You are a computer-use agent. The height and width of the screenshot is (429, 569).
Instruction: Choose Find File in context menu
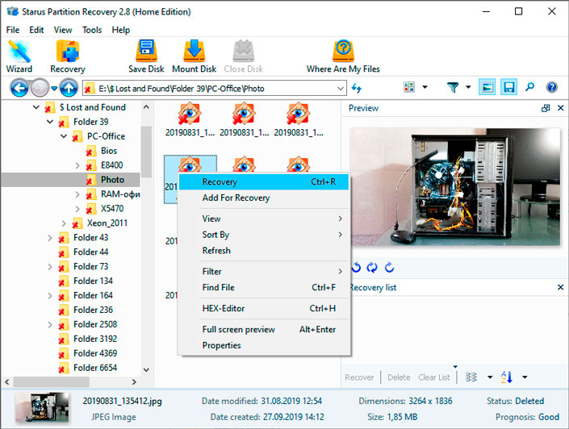(x=264, y=288)
